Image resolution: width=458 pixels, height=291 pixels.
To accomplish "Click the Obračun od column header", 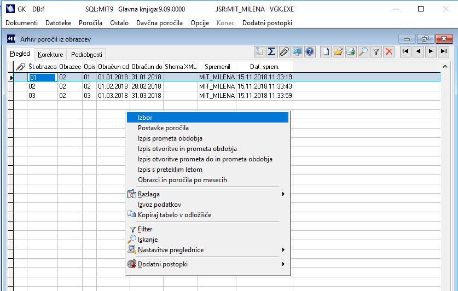I will (113, 67).
